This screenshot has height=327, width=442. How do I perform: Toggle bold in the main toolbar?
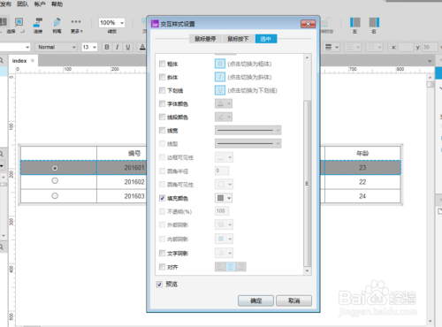[107, 47]
